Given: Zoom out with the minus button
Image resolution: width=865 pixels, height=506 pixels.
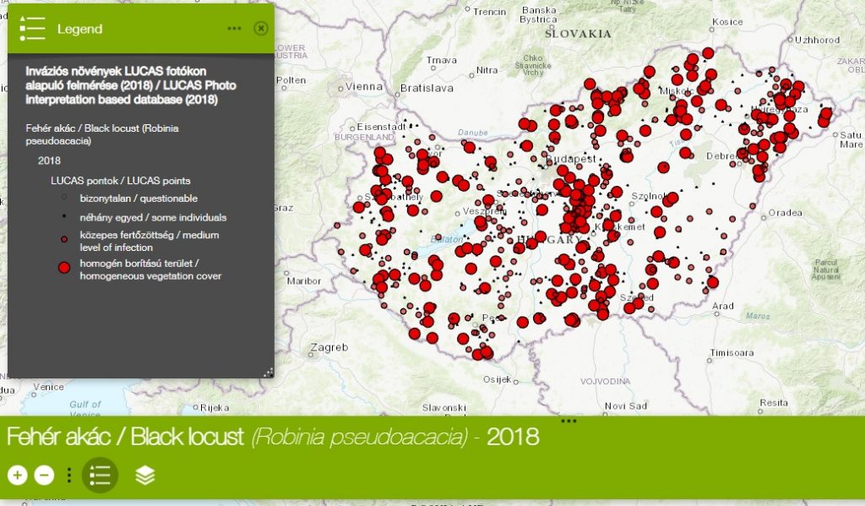Looking at the screenshot, I should tap(44, 475).
